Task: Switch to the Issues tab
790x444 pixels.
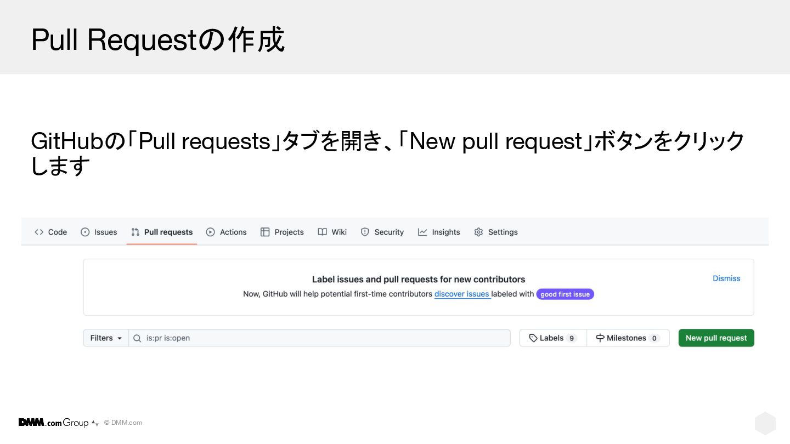Action: (99, 232)
